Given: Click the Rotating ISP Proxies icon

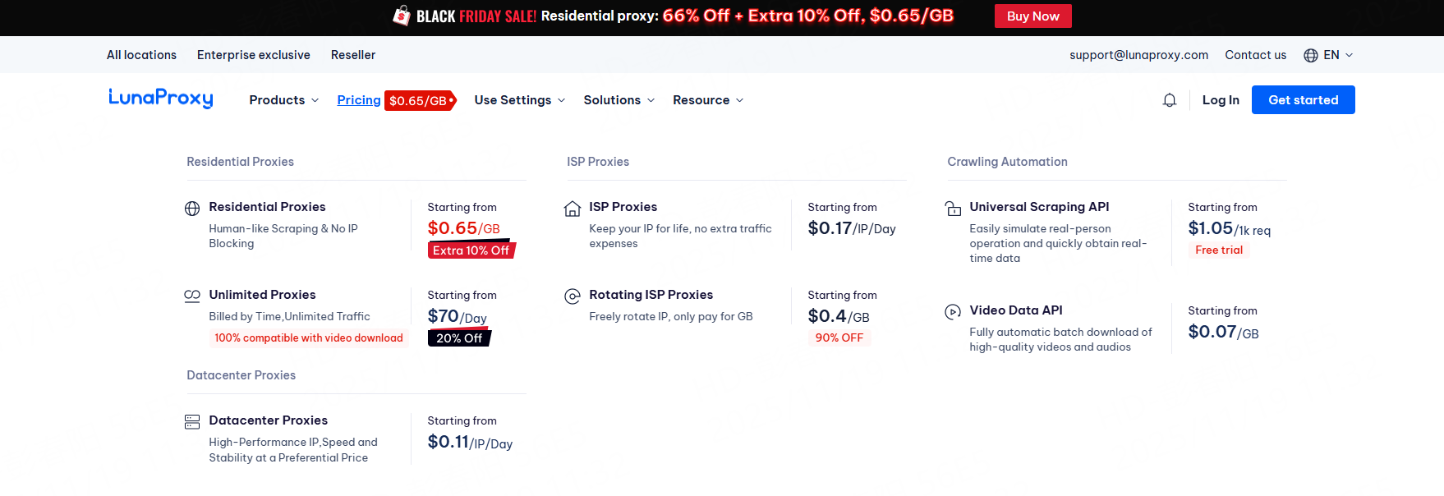Looking at the screenshot, I should (573, 296).
